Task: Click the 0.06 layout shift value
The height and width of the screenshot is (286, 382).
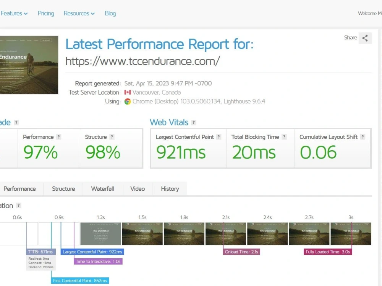Action: (318, 152)
